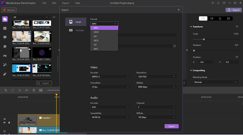This screenshot has height=135, width=243.
Task: Switch to cursor properties tab icon
Action: [x=220, y=18]
